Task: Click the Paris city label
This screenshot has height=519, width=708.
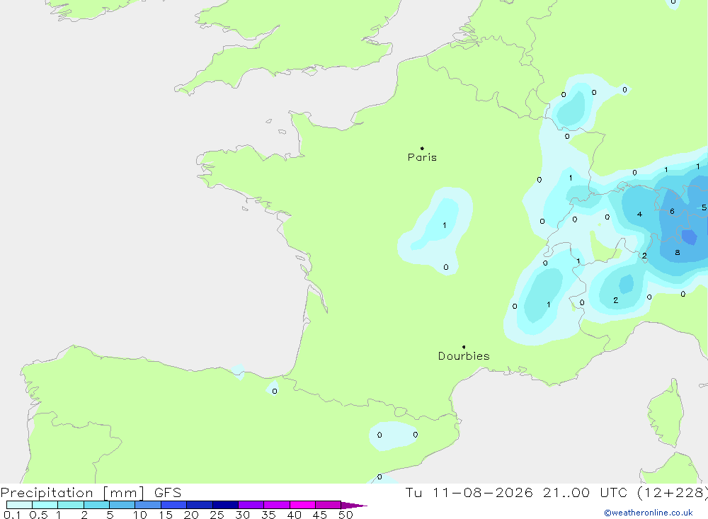Action: tap(422, 157)
